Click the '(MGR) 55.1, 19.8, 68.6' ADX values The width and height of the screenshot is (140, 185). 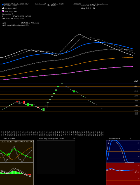[30, 23]
